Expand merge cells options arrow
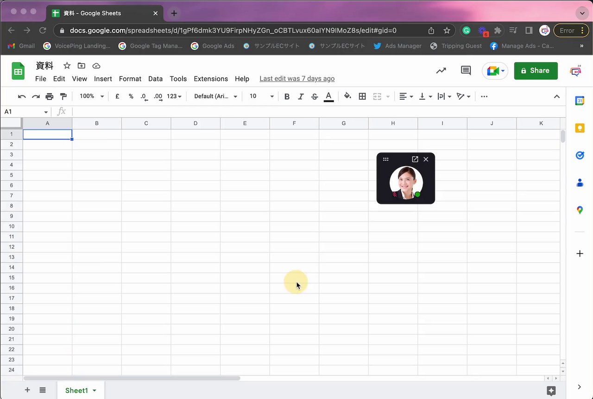 388,96
